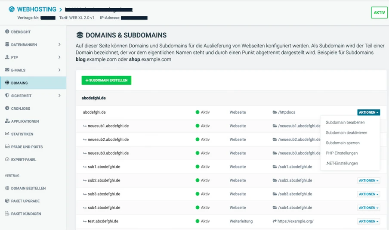Click the Pfade und Ports icon
This screenshot has width=389, height=230.
point(7,147)
